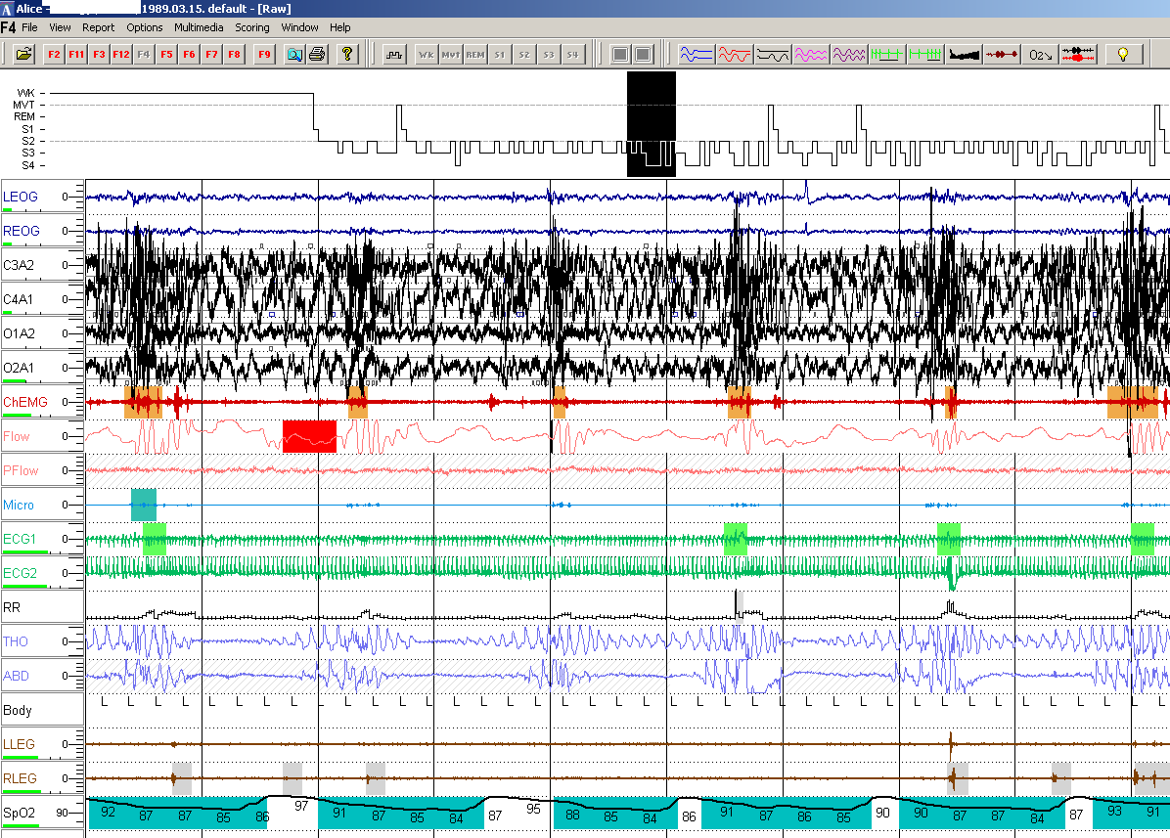Select the red waveform event icon
Screen dimensions: 1170x838
point(735,55)
